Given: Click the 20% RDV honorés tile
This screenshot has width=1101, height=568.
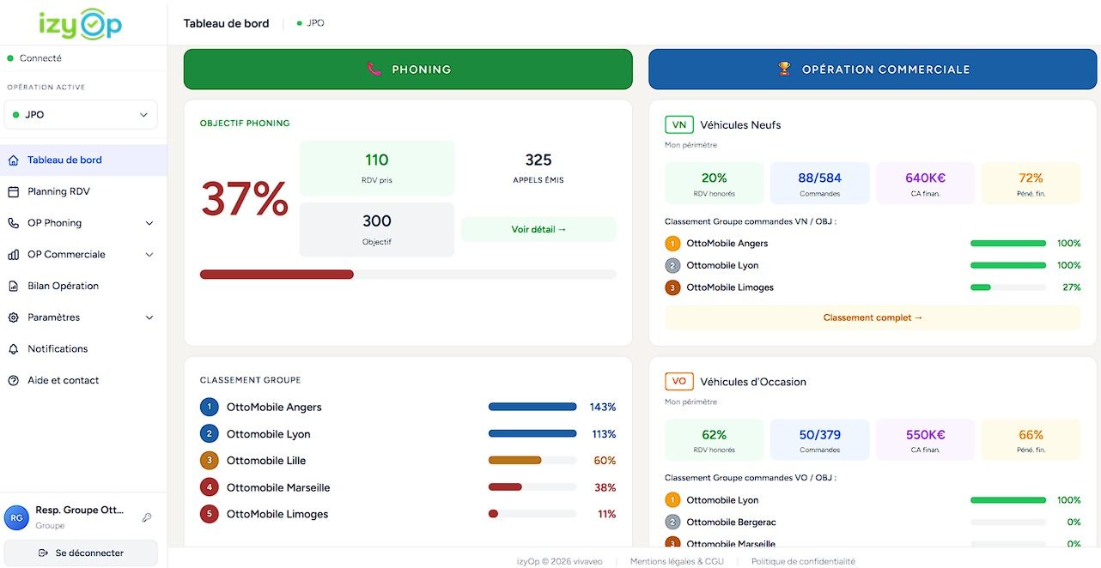Looking at the screenshot, I should pyautogui.click(x=714, y=184).
